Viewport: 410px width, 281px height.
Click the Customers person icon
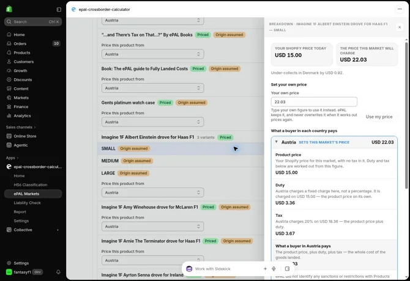coord(9,62)
